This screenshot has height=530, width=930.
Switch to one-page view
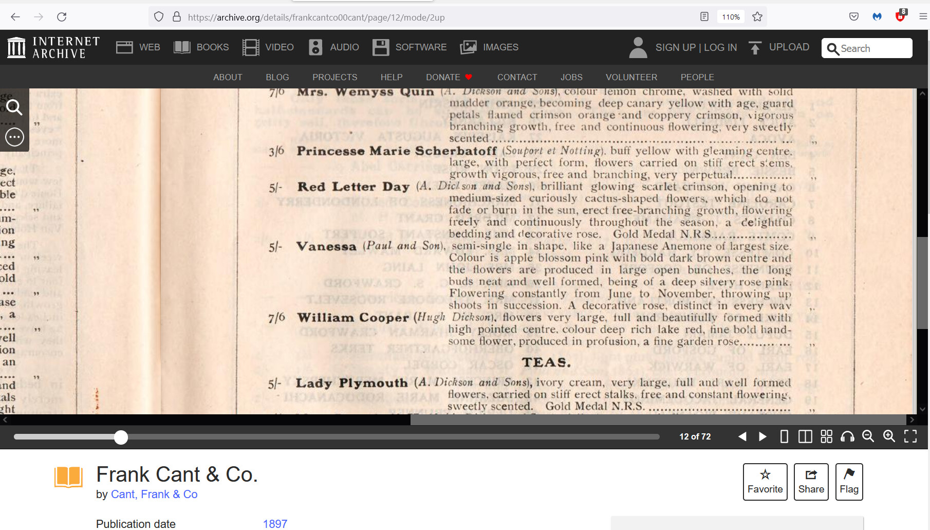tap(784, 436)
